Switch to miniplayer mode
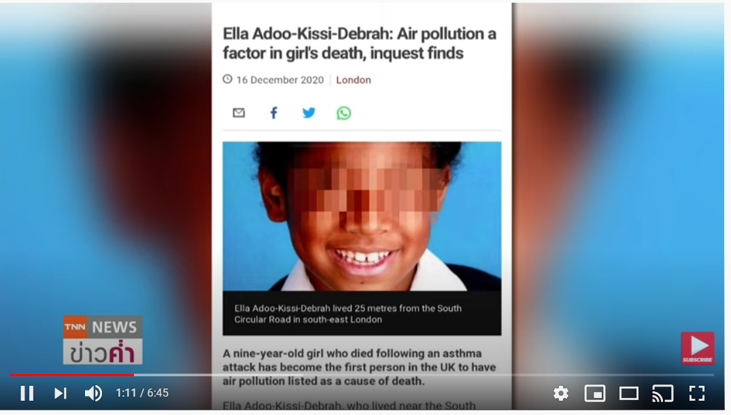731x415 pixels. pos(595,393)
